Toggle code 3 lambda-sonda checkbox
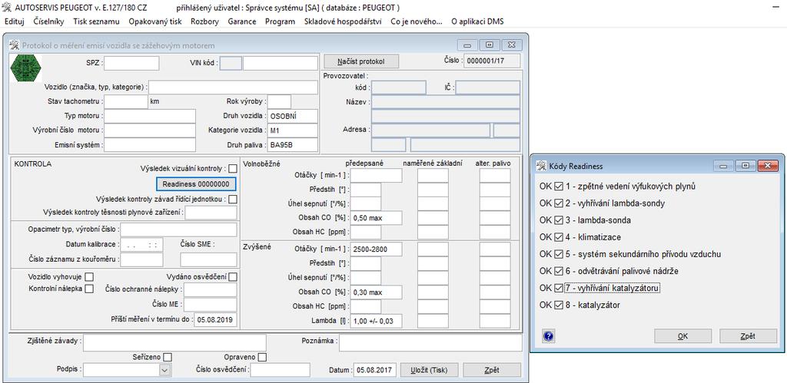The height and width of the screenshot is (383, 787). coord(559,220)
